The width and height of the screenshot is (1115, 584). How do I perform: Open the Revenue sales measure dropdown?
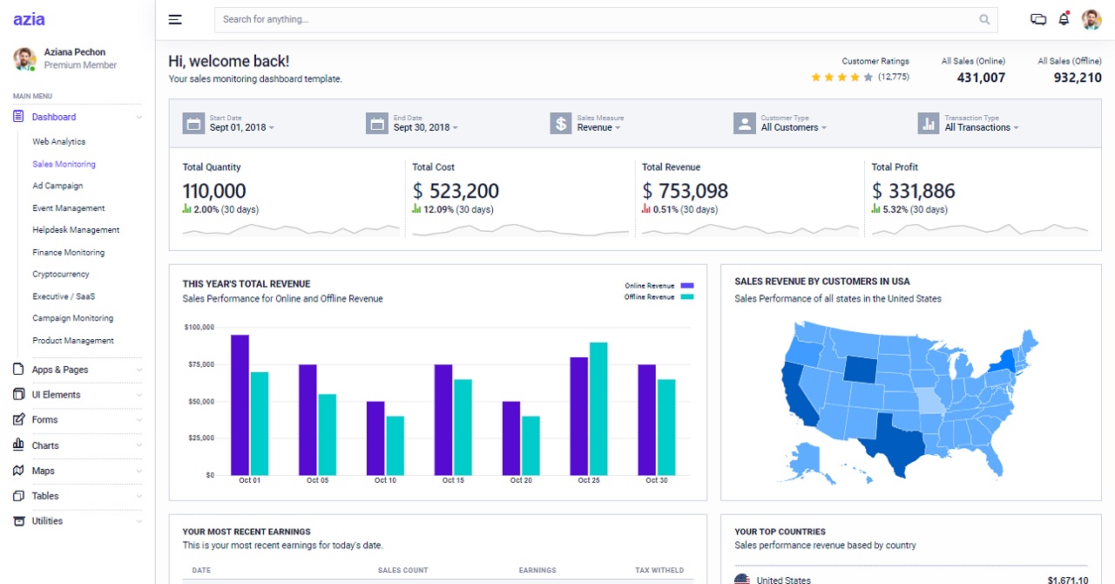click(x=598, y=127)
